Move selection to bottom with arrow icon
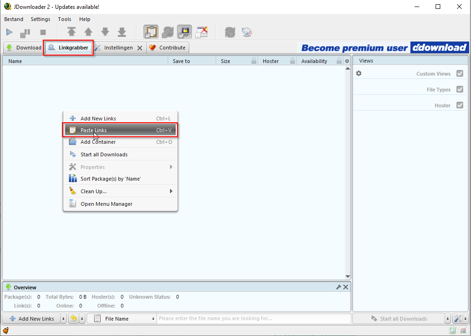 [x=122, y=32]
